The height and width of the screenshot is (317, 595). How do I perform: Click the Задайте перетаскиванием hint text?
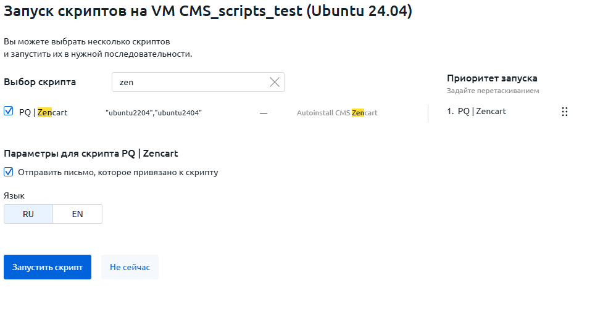(x=493, y=91)
